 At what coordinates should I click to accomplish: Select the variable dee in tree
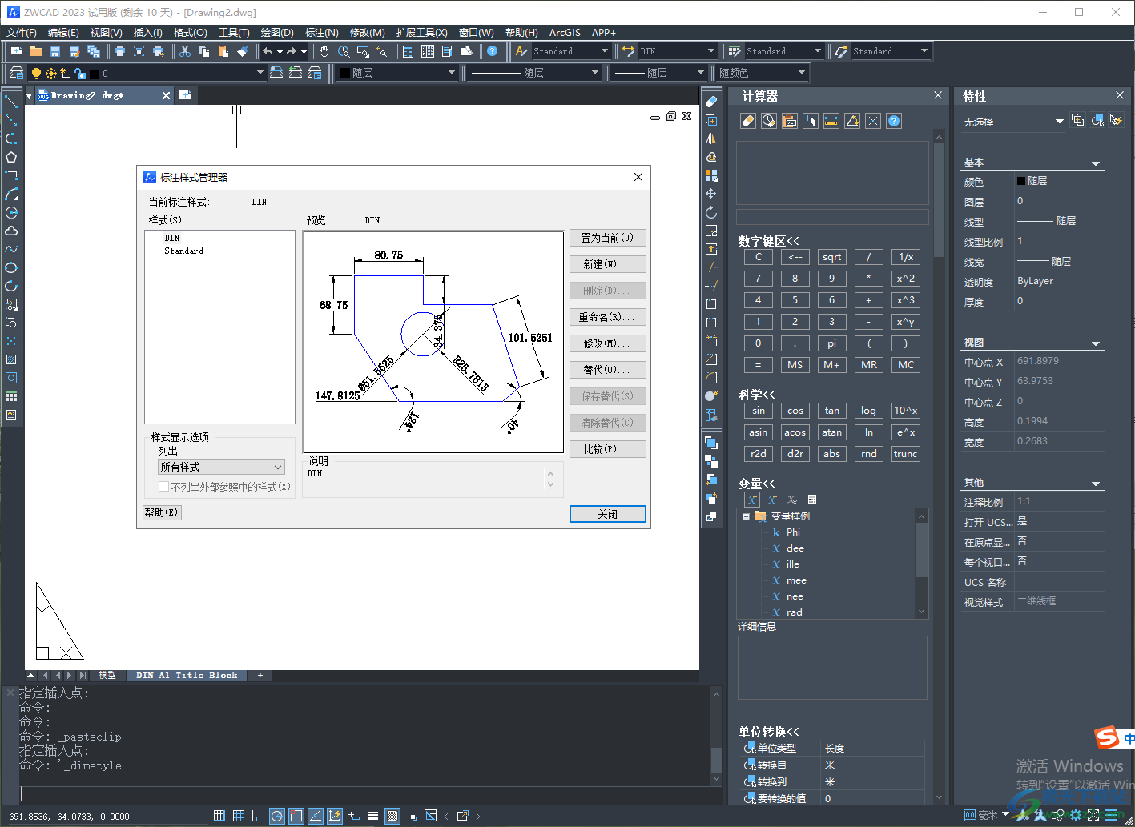795,548
